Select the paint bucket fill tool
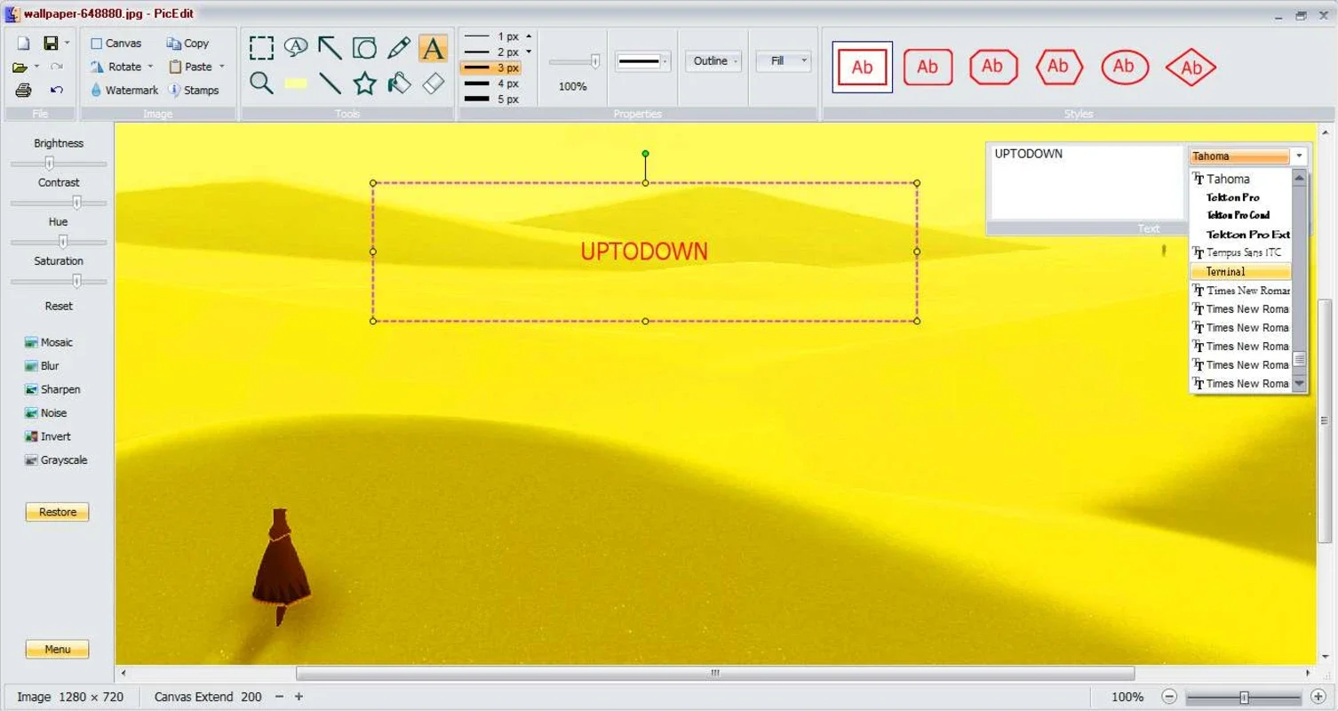The height and width of the screenshot is (711, 1338). (399, 83)
